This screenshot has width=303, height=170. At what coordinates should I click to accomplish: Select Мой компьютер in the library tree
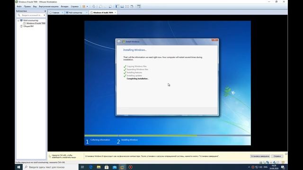[x=31, y=20]
